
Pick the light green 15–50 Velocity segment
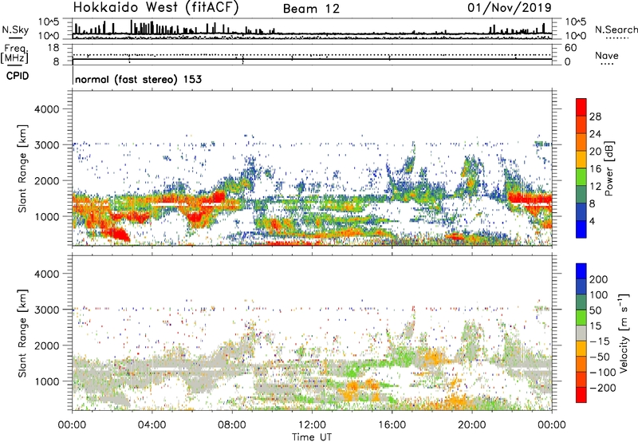(x=581, y=318)
